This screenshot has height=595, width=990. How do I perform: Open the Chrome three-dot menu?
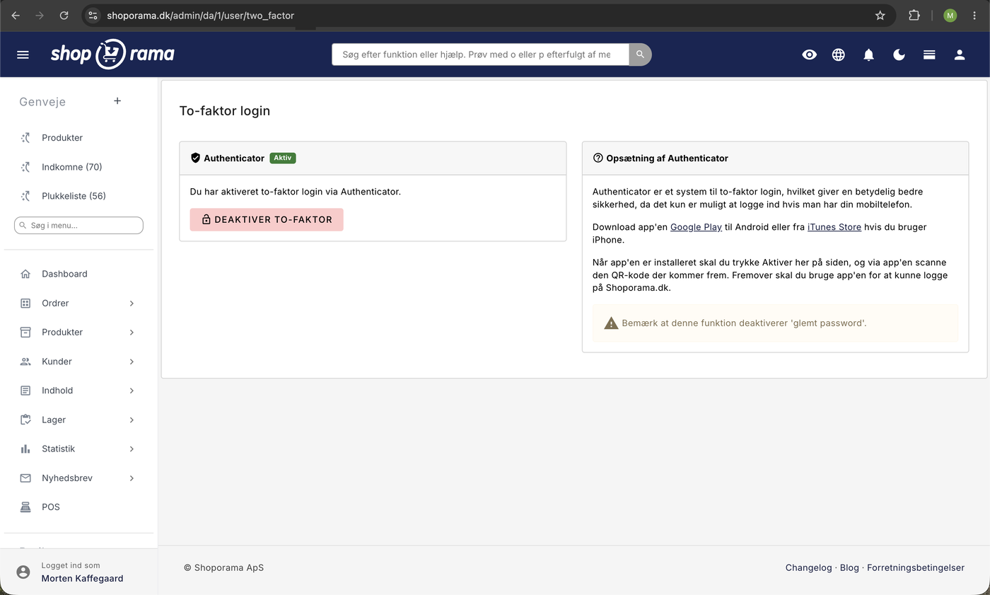974,15
